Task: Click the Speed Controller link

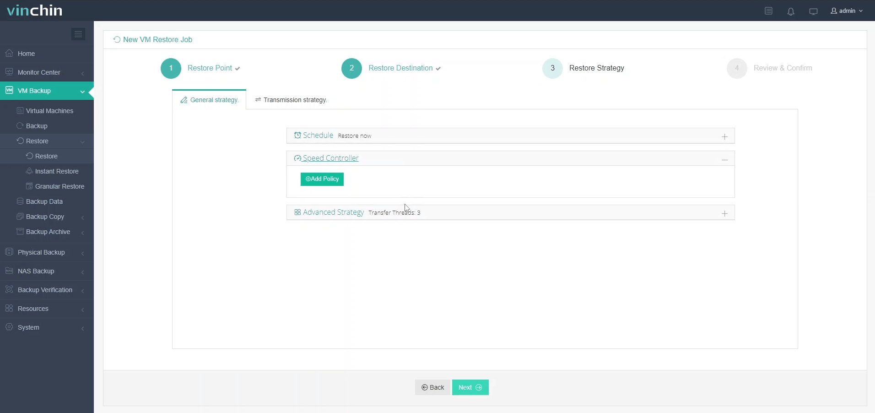Action: point(331,158)
